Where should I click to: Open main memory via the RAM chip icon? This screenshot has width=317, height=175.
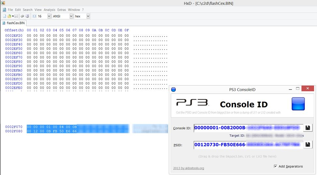tap(22, 16)
